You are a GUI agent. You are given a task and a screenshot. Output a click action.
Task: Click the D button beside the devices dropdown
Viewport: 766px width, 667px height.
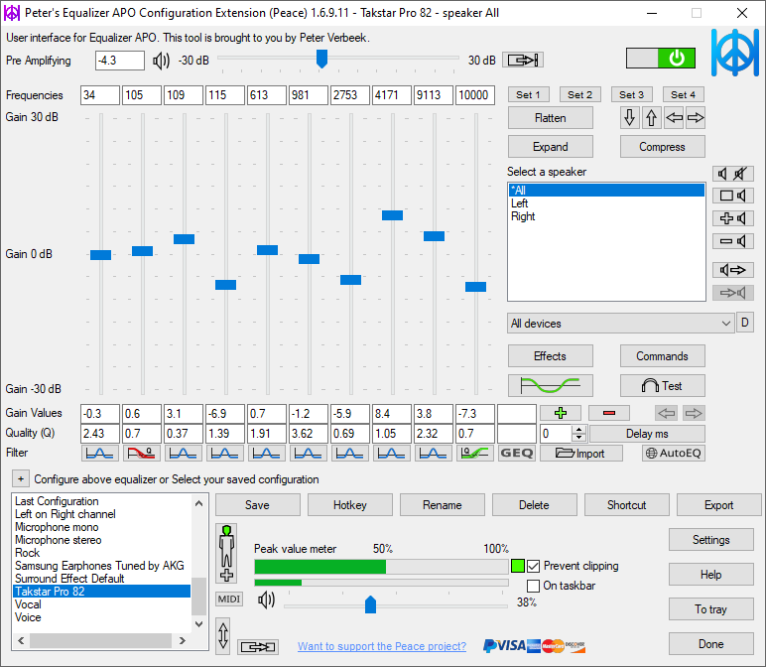[744, 323]
